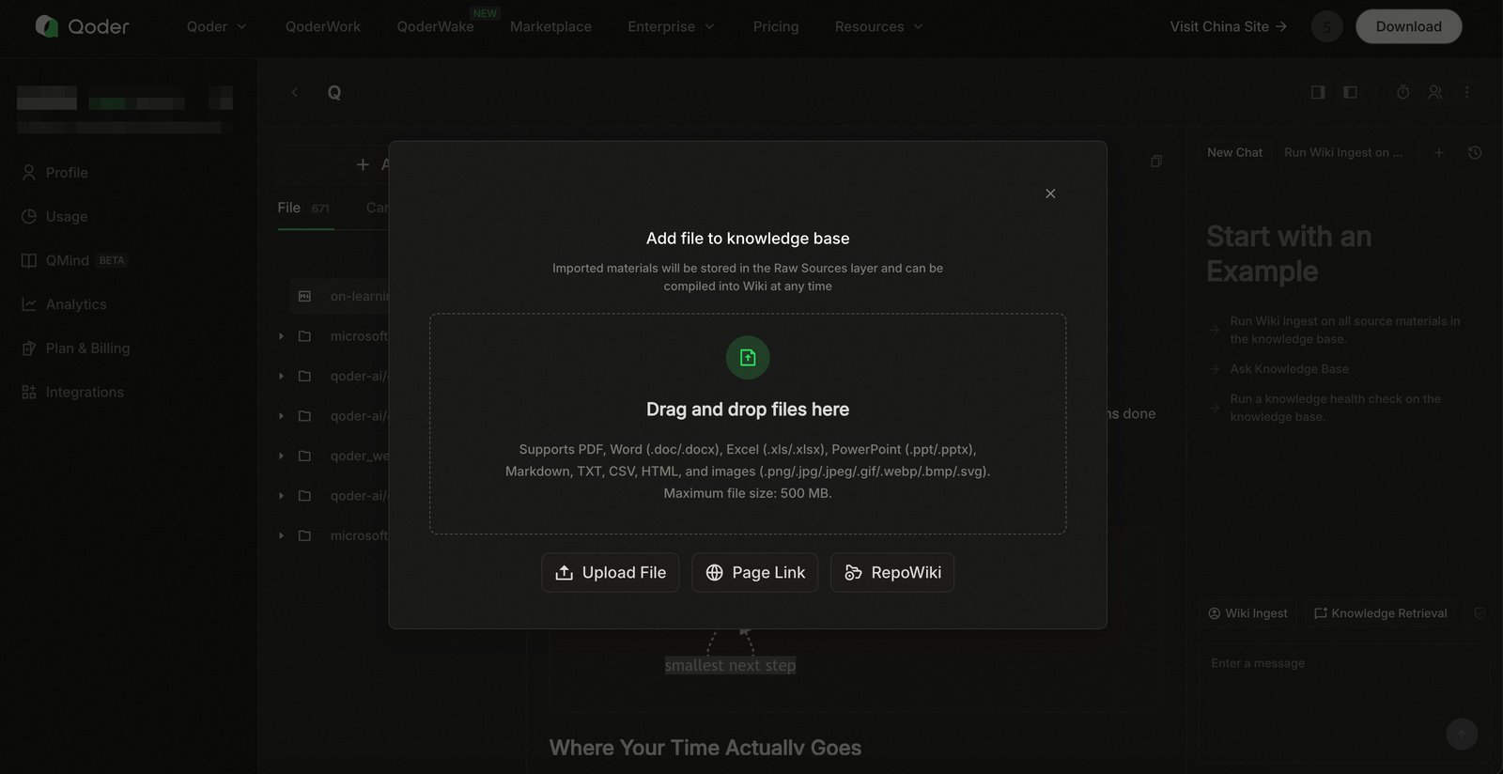Click the Enter a message field
1503x774 pixels.
point(1343,702)
